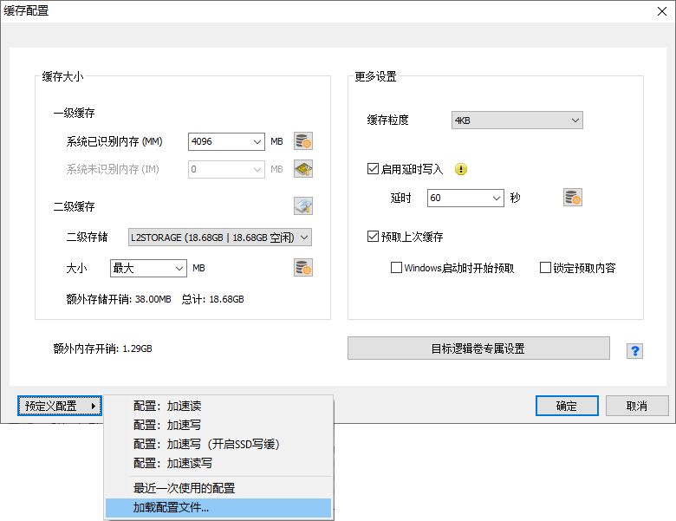This screenshot has width=676, height=521.
Task: Select 配置: 加速读写 preset
Action: click(x=218, y=463)
